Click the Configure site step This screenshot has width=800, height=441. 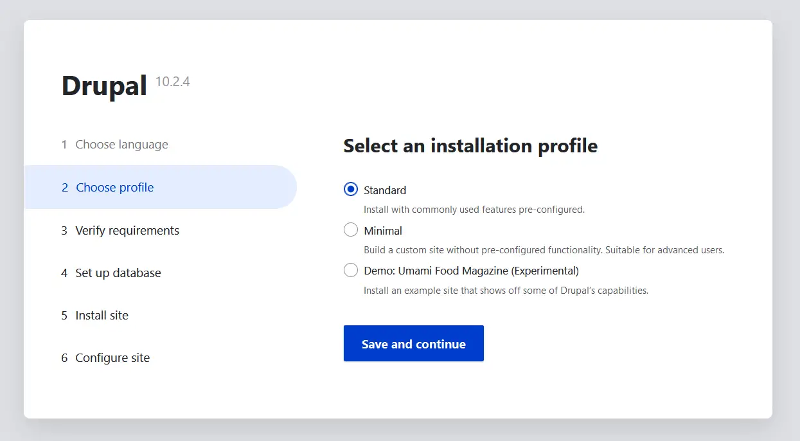[105, 357]
